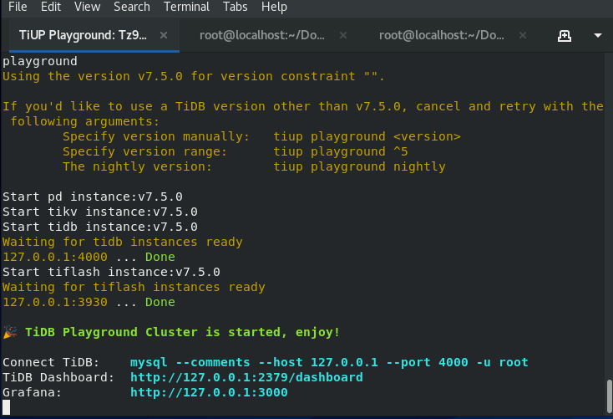Click the terminal cursor on the last line
613x419 pixels.
click(7, 407)
